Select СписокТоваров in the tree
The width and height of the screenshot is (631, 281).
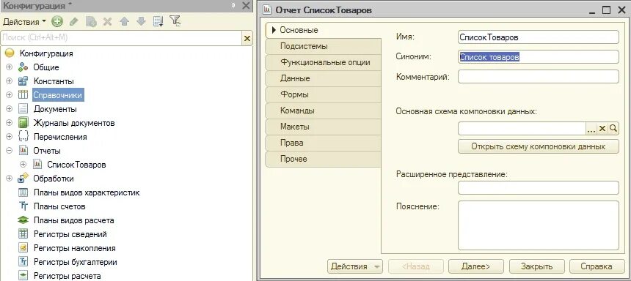76,165
